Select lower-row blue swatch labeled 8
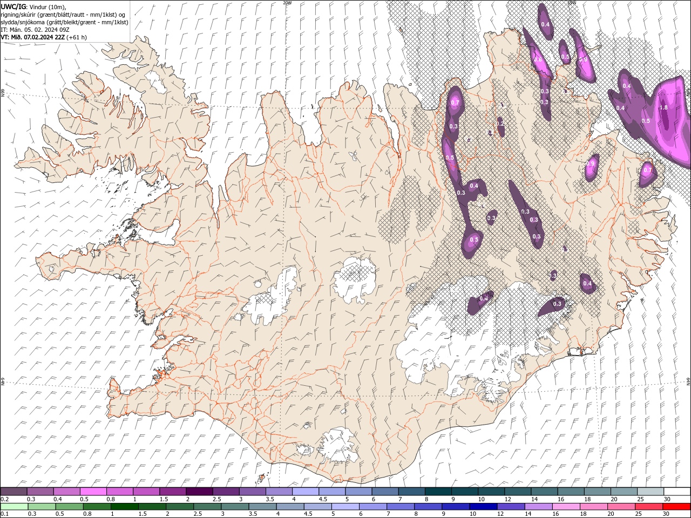Image resolution: width=691 pixels, height=518 pixels. 429,507
